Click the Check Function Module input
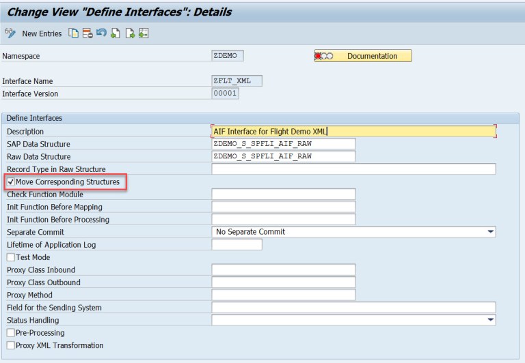The image size is (525, 363). [284, 194]
